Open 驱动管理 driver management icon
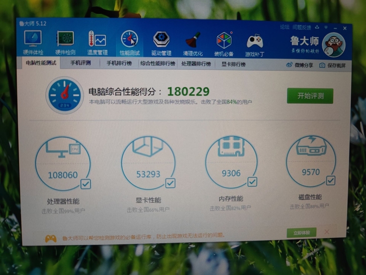The width and height of the screenshot is (366, 275). click(x=161, y=44)
